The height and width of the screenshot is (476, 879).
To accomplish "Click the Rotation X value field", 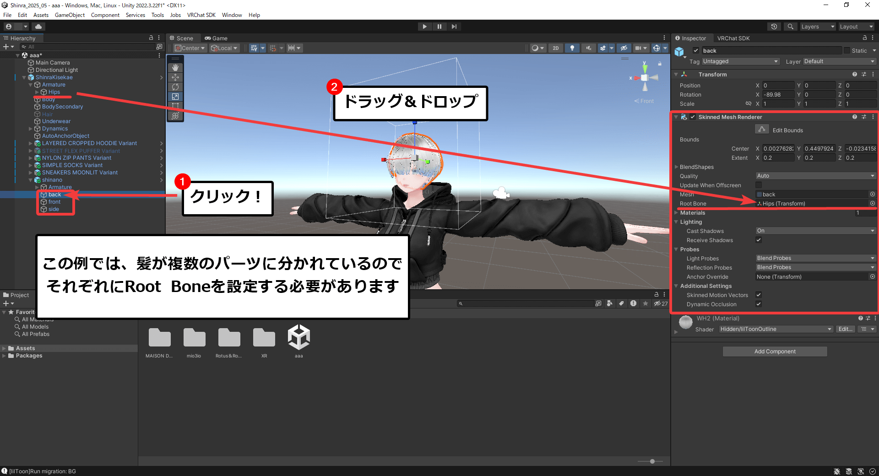I will [778, 95].
